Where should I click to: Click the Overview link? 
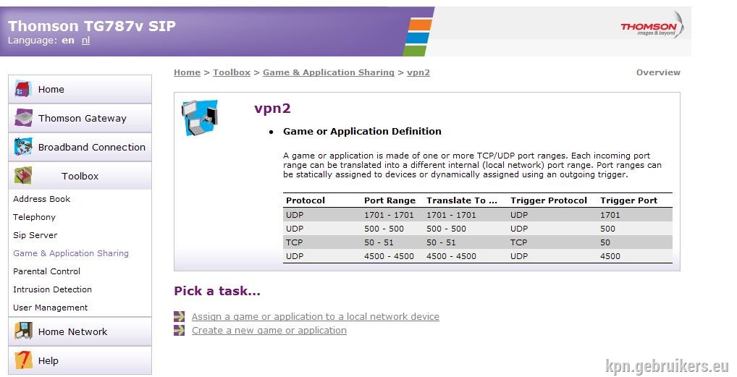[x=658, y=72]
